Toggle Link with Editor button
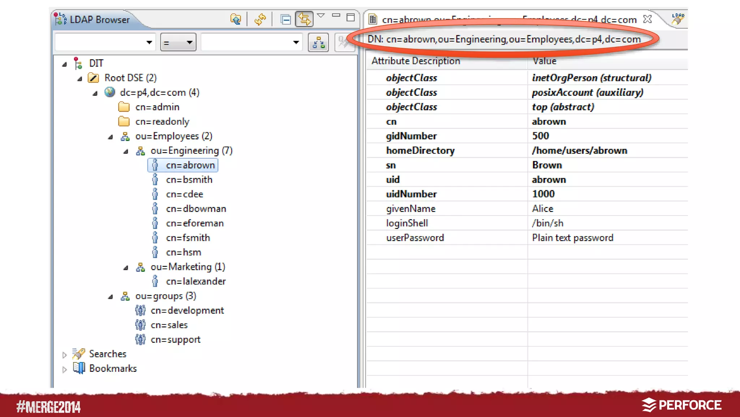 pyautogui.click(x=304, y=19)
